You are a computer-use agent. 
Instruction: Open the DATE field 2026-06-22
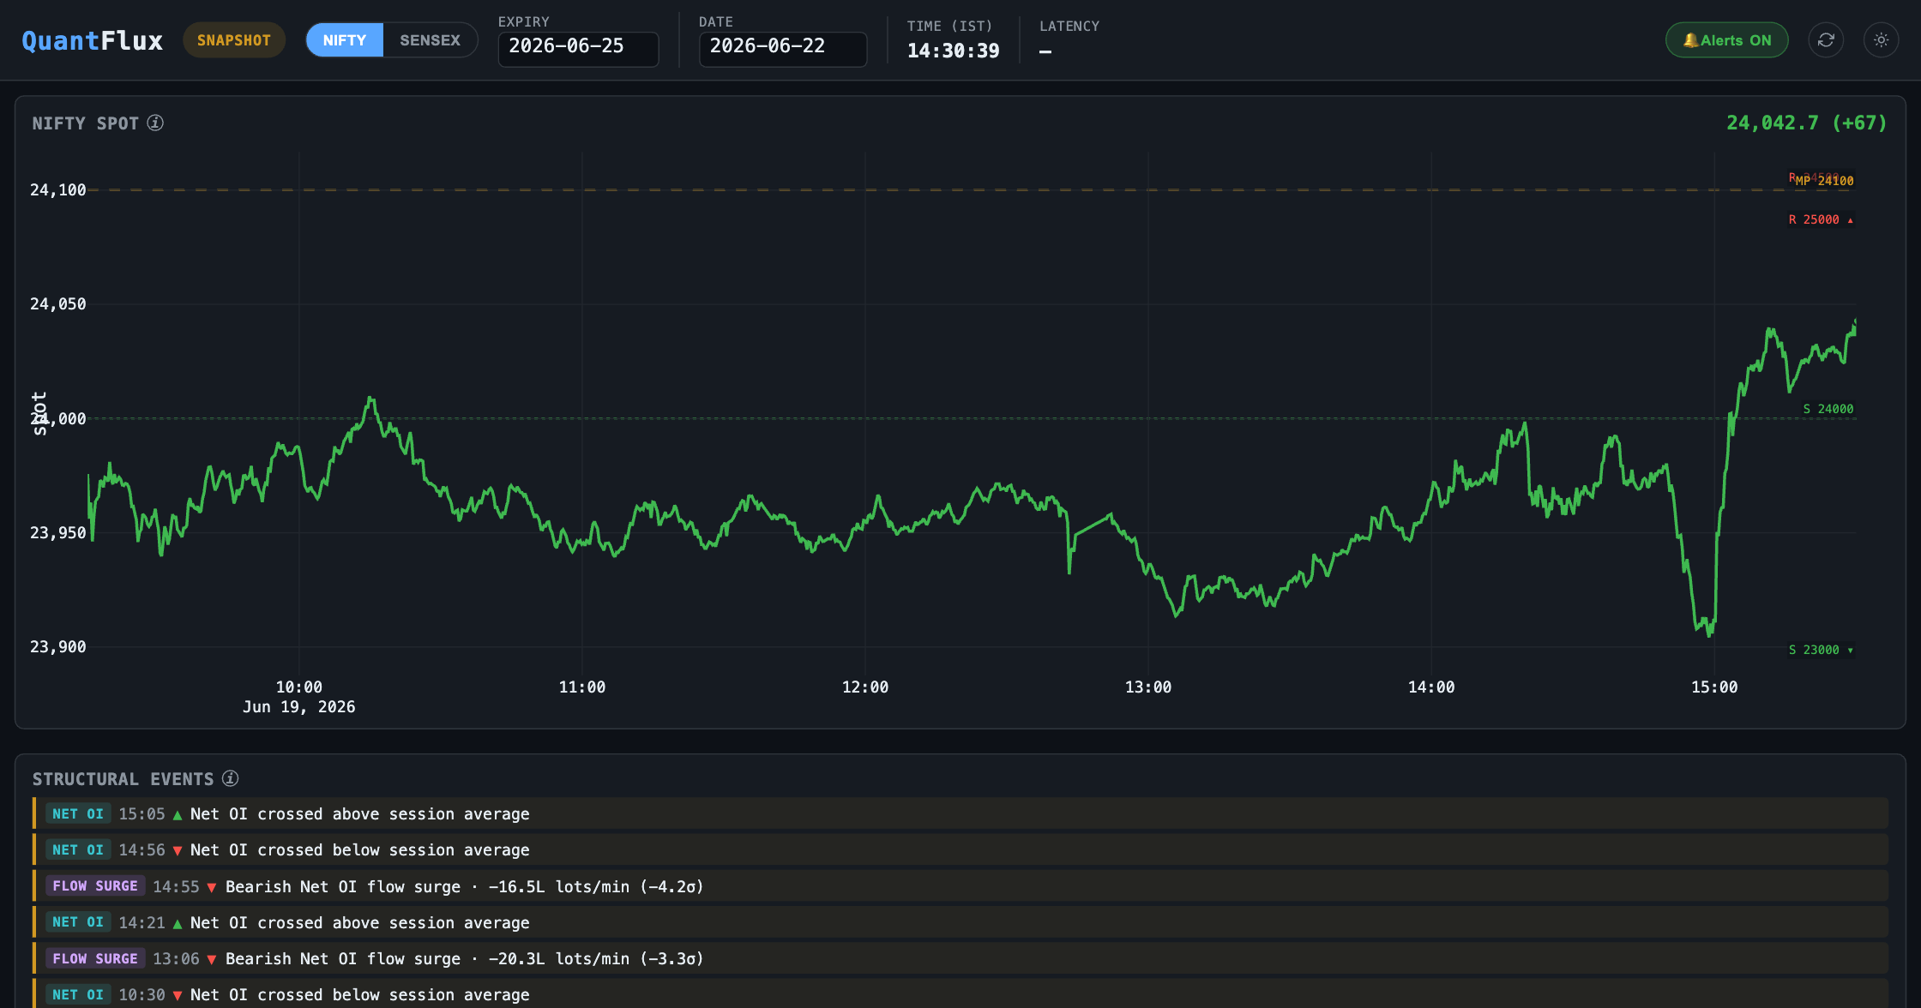coord(782,48)
